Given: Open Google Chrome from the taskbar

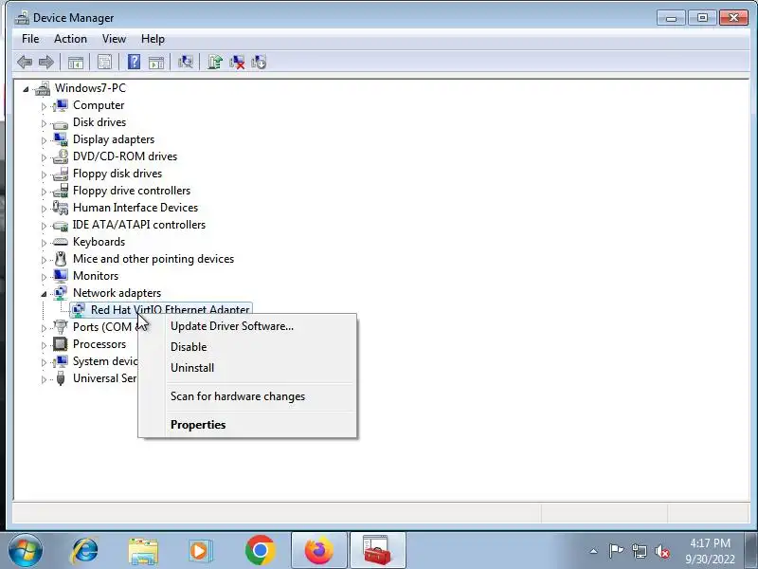Looking at the screenshot, I should coord(260,551).
